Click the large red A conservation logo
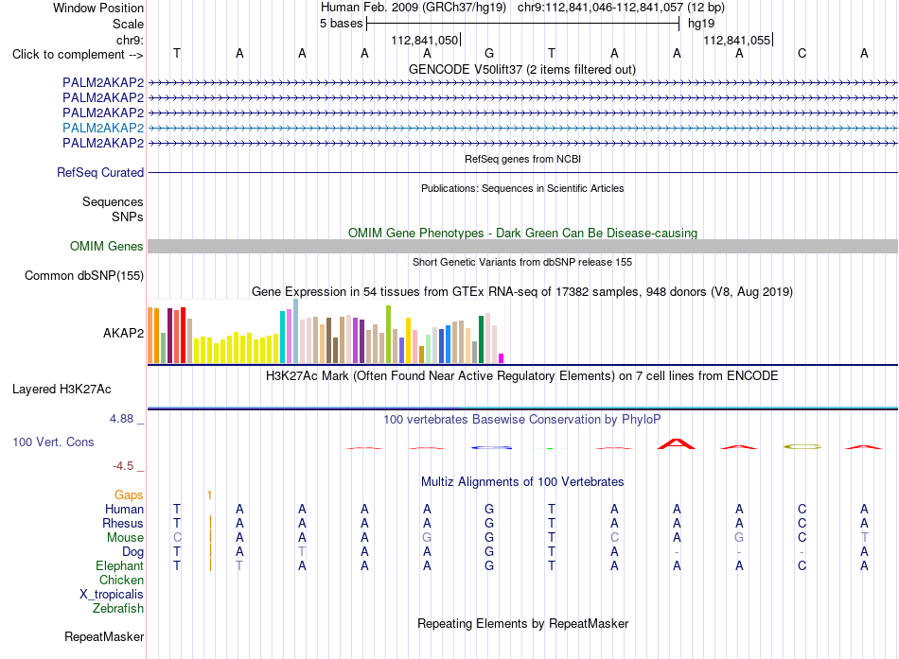This screenshot has width=899, height=659. tap(677, 443)
